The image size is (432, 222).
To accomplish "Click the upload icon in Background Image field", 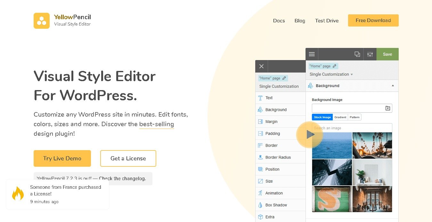I will [387, 108].
